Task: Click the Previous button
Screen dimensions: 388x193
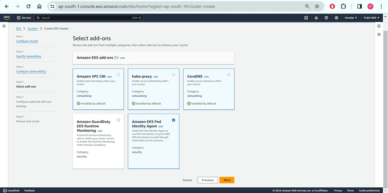Action: (x=208, y=180)
